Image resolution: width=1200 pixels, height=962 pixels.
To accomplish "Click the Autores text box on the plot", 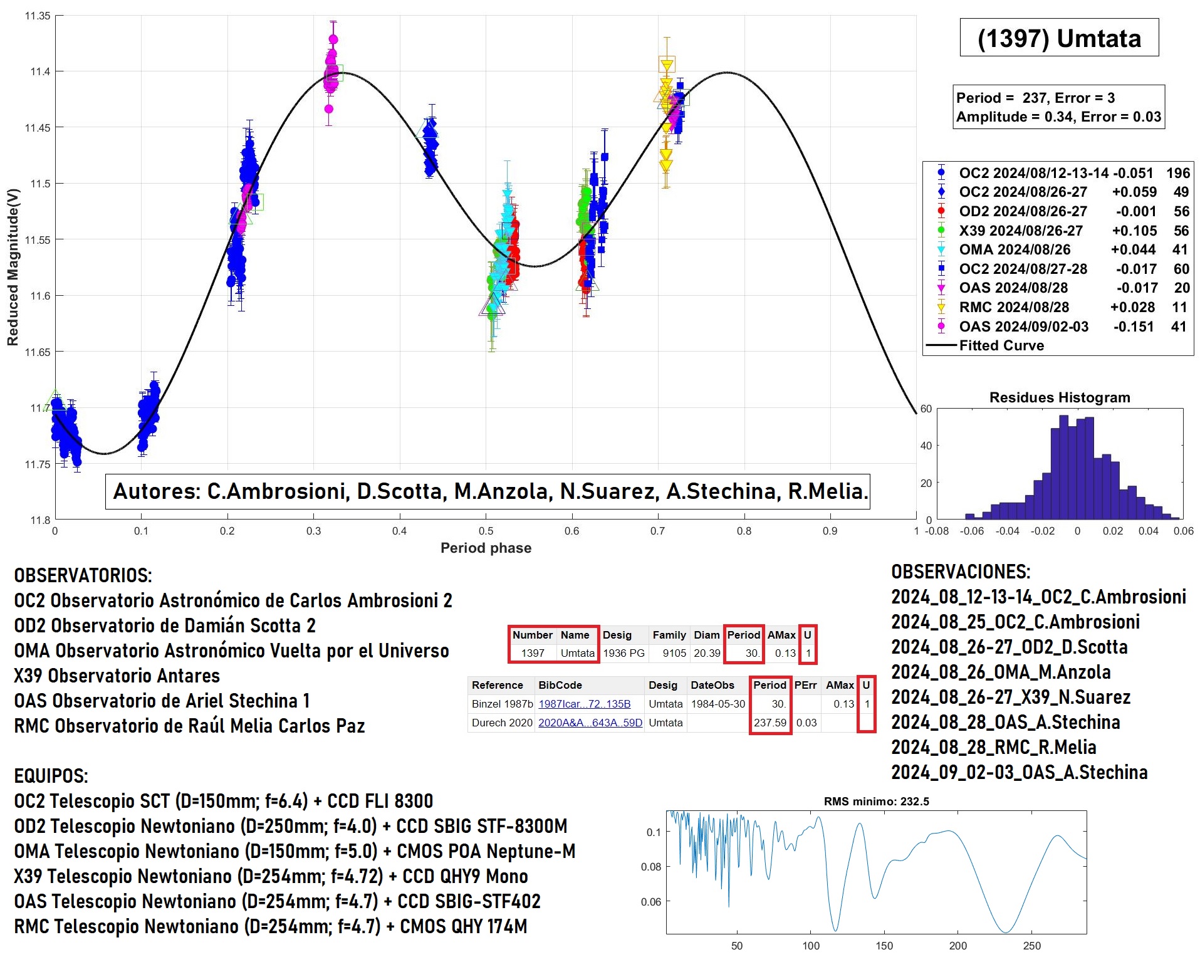I will click(x=488, y=491).
